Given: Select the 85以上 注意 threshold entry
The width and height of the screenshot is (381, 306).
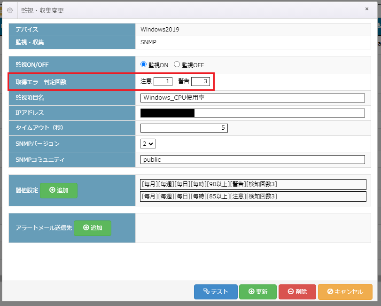Looking at the screenshot, I should click(253, 196).
